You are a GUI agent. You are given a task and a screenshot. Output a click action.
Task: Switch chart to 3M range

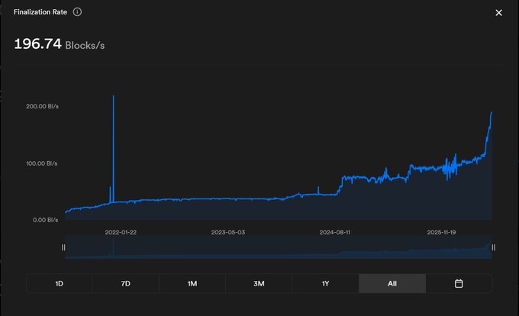pos(259,284)
